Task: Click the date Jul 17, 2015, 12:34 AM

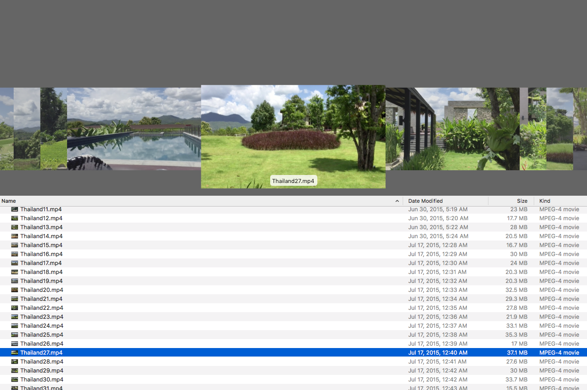Action: (x=438, y=299)
